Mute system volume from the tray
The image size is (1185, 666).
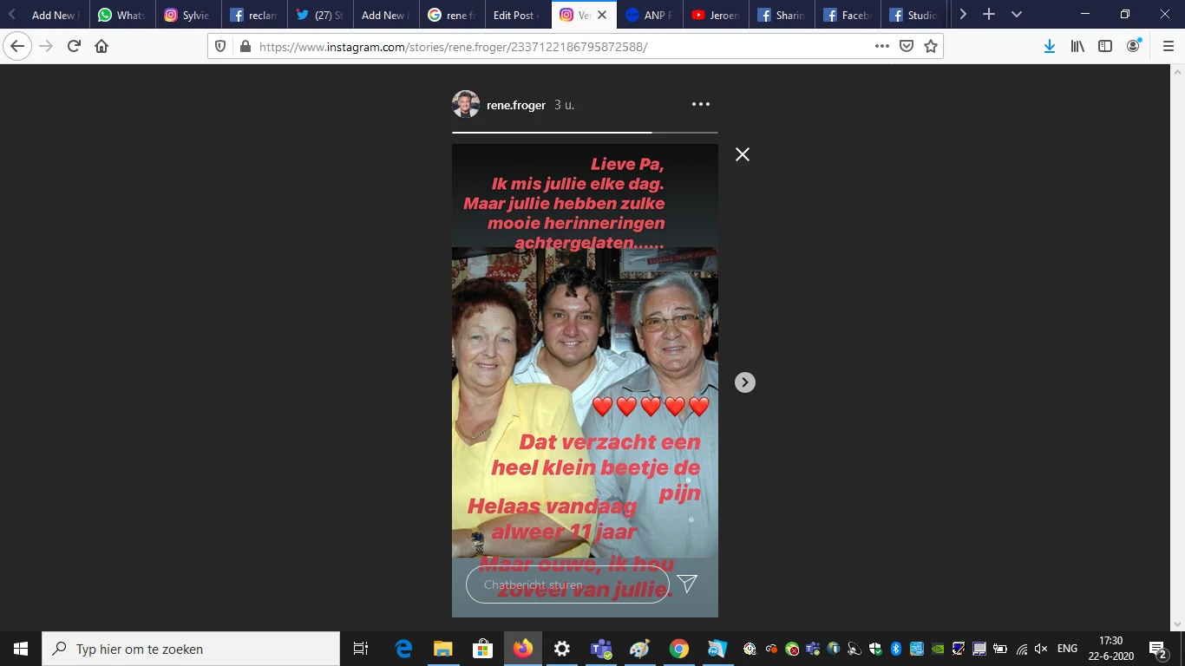pos(1042,649)
